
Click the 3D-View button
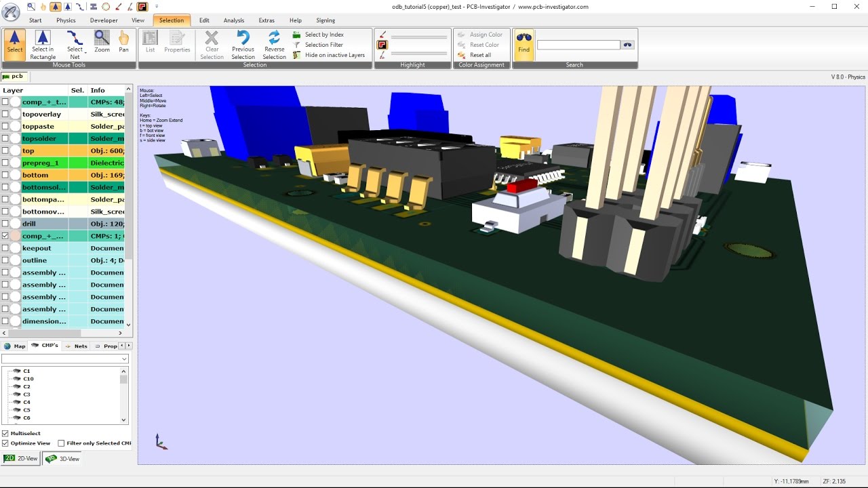(62, 459)
